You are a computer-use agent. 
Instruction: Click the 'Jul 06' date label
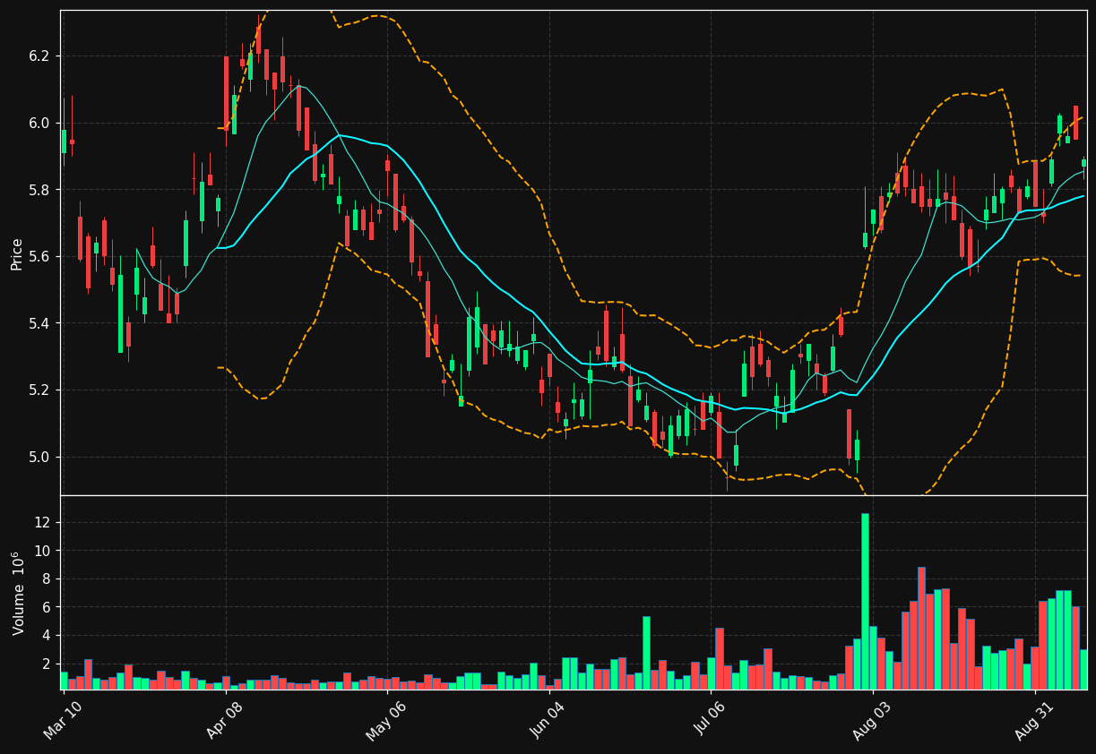click(x=710, y=720)
